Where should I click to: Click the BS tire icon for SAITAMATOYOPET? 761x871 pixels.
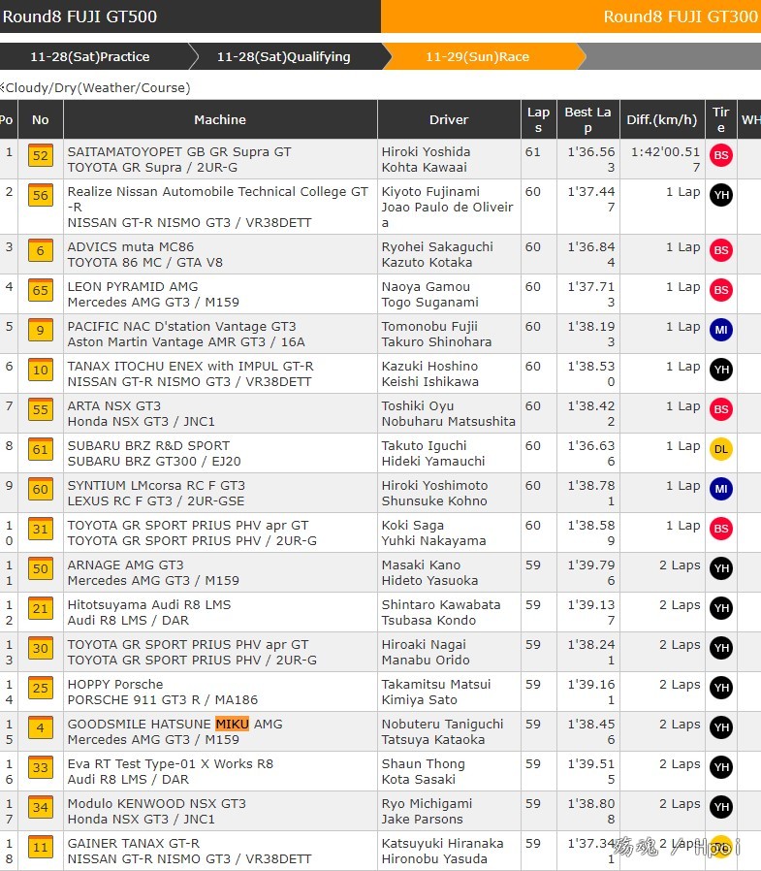point(720,155)
